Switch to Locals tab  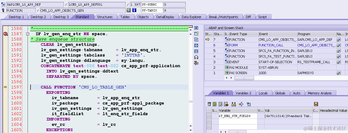pyautogui.click(x=263, y=93)
